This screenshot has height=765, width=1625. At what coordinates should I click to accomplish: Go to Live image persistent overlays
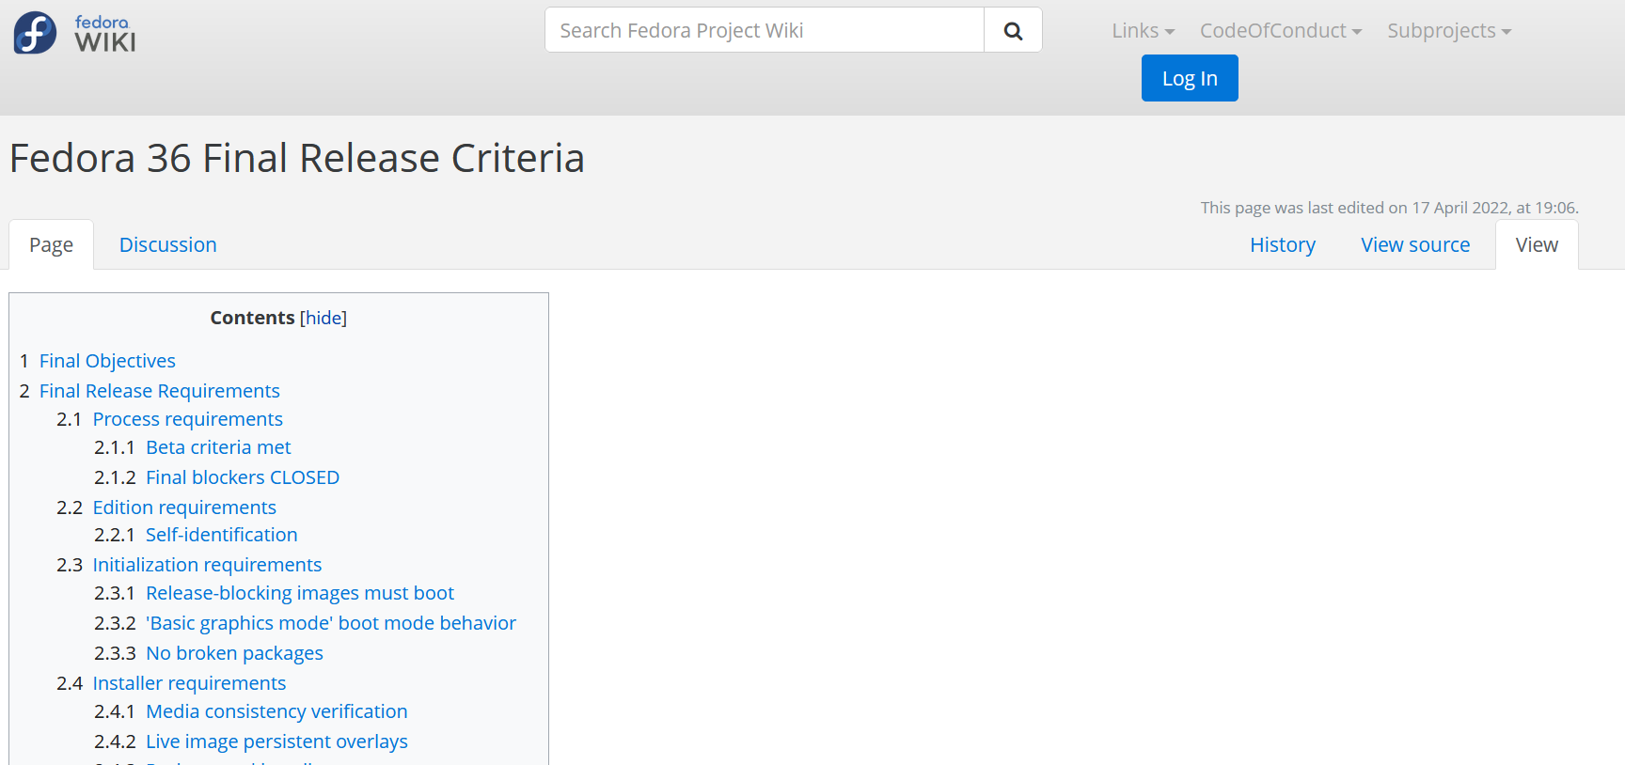tap(276, 742)
